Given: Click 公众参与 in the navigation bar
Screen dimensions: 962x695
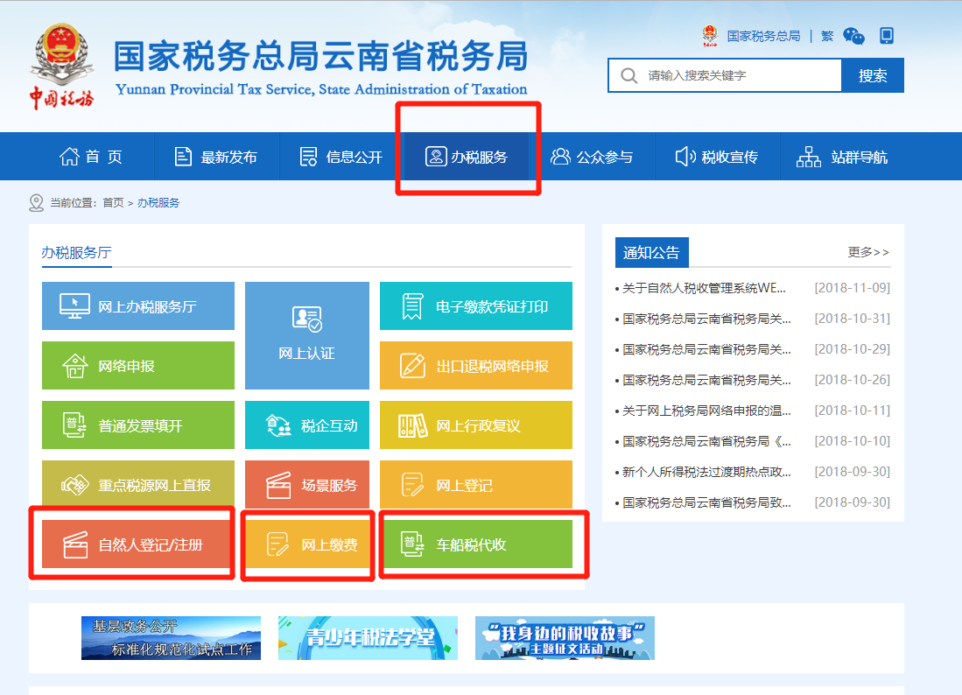Looking at the screenshot, I should (592, 157).
